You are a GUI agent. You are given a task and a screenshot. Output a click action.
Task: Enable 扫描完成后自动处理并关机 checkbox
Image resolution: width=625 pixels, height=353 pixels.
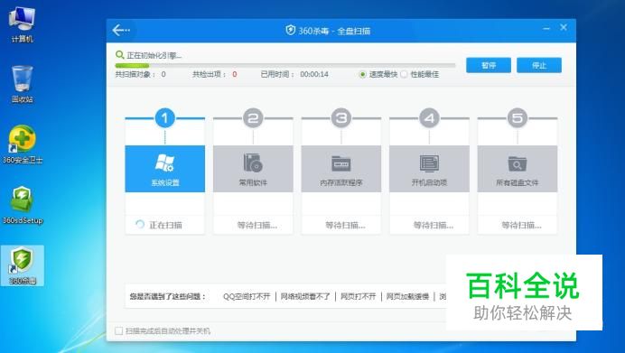point(118,330)
